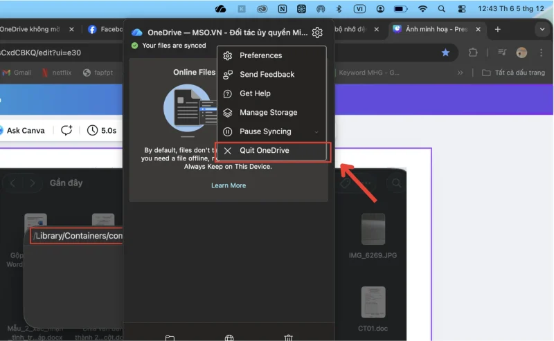The image size is (554, 341).
Task: Open the Chrome extensions puzzle icon
Action: [x=473, y=53]
